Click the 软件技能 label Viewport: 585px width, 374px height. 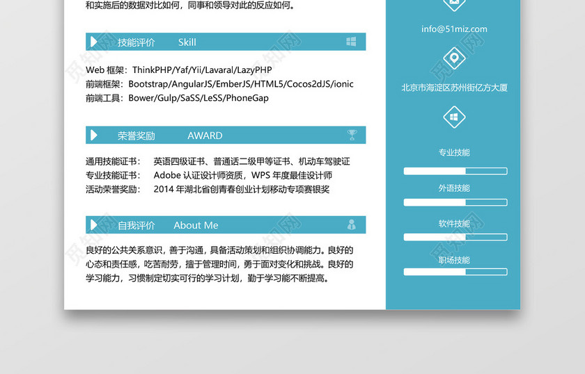[x=454, y=224]
